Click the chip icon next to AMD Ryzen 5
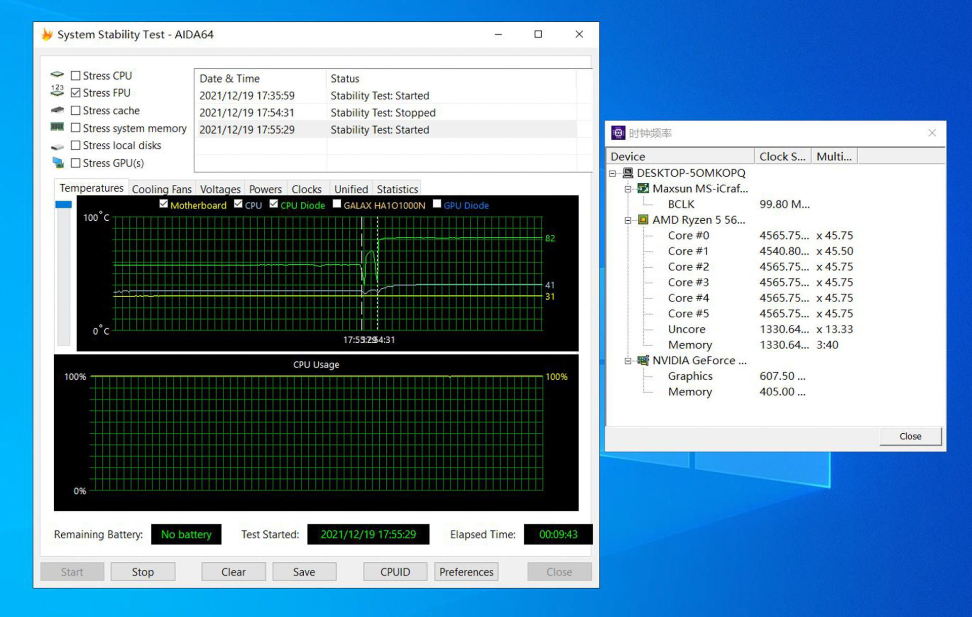This screenshot has height=617, width=972. 643,220
